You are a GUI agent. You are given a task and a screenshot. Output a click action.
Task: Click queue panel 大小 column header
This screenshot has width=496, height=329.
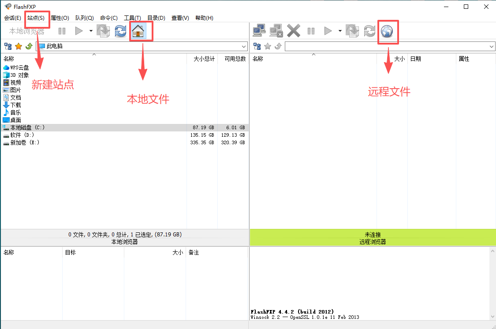pyautogui.click(x=155, y=252)
